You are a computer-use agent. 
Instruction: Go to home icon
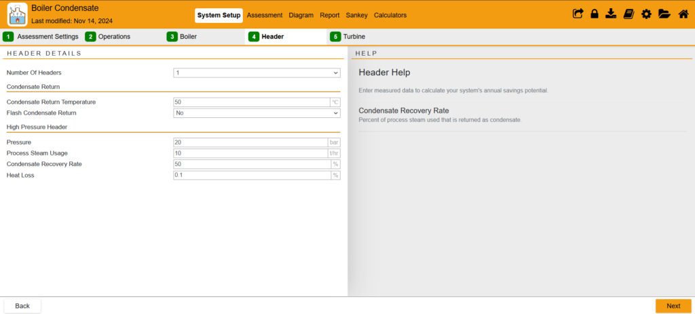point(683,14)
